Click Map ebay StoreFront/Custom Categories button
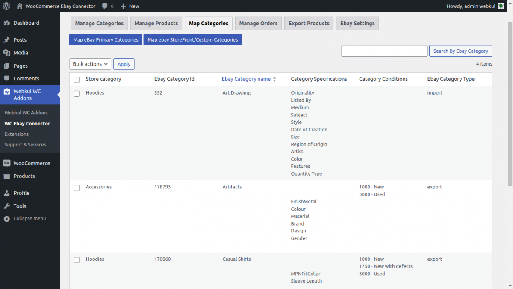513x289 pixels. pyautogui.click(x=193, y=39)
